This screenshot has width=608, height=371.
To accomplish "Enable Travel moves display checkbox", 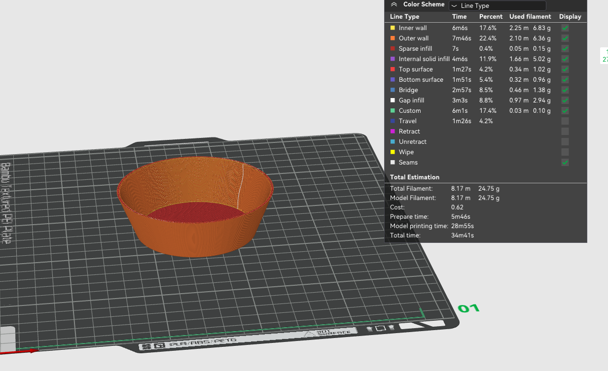I will coord(565,121).
